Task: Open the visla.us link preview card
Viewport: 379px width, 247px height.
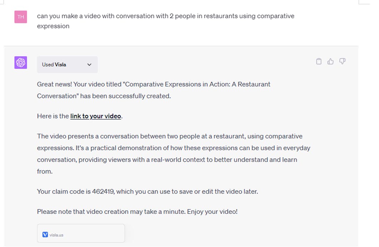Action: (81, 233)
